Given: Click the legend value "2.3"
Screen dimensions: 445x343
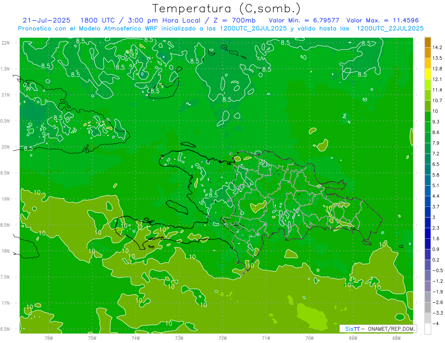Looking at the screenshot, I should [436, 228].
